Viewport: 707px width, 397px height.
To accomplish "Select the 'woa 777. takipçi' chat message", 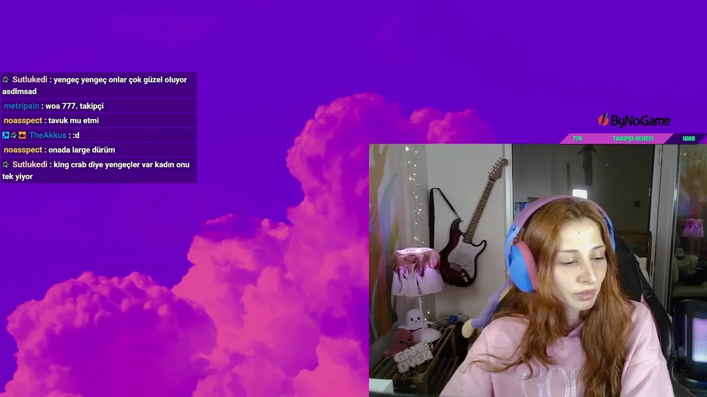I will coord(75,106).
